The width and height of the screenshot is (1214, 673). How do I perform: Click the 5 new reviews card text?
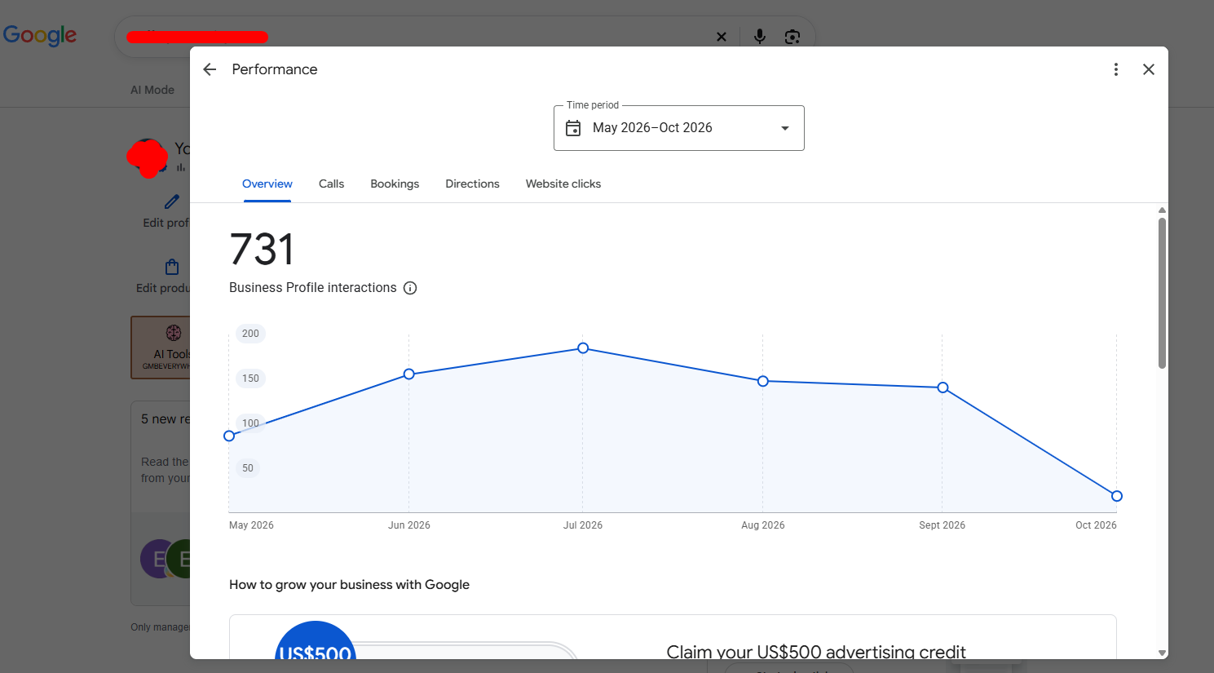click(x=166, y=419)
